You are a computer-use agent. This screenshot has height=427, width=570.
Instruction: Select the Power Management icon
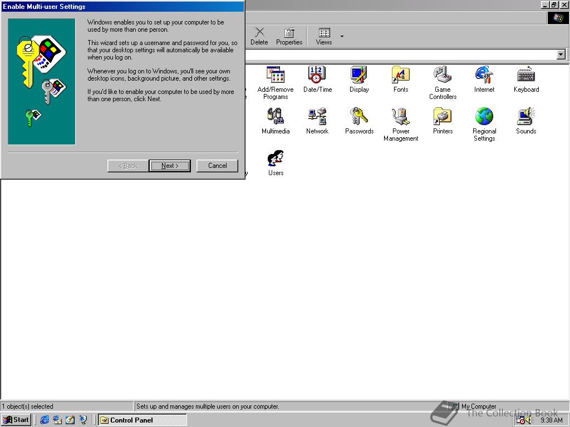click(x=401, y=124)
